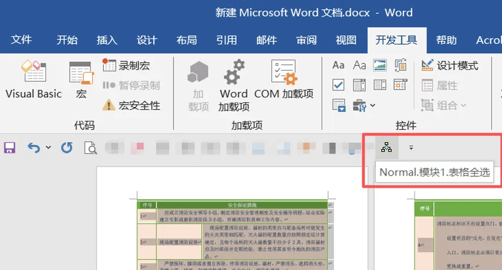Save document with quick access Save icon
This screenshot has height=270, width=502.
click(10, 148)
